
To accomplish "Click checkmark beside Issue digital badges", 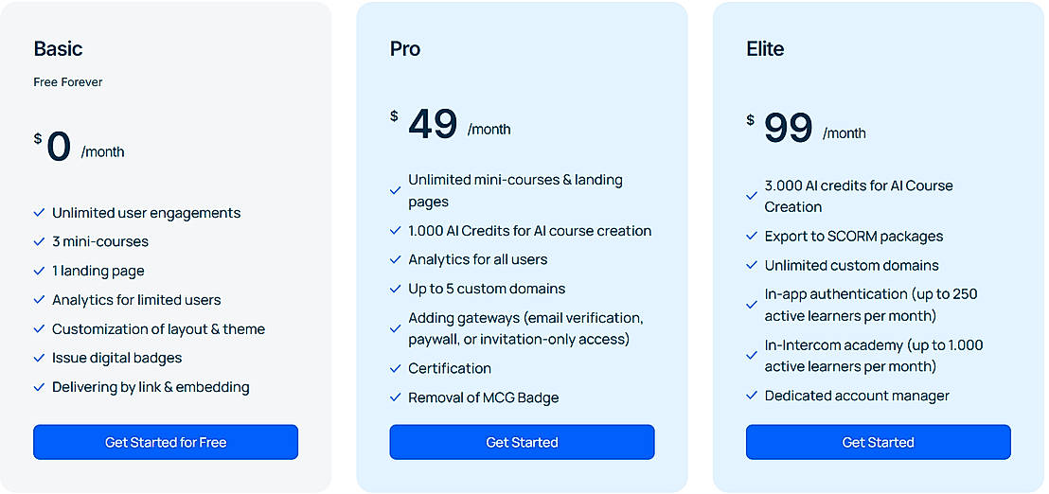I will [39, 359].
